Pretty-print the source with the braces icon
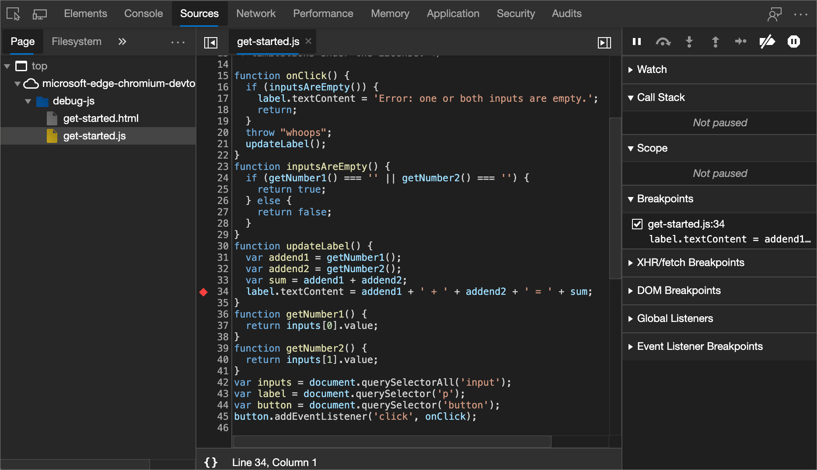This screenshot has width=817, height=470. [210, 462]
